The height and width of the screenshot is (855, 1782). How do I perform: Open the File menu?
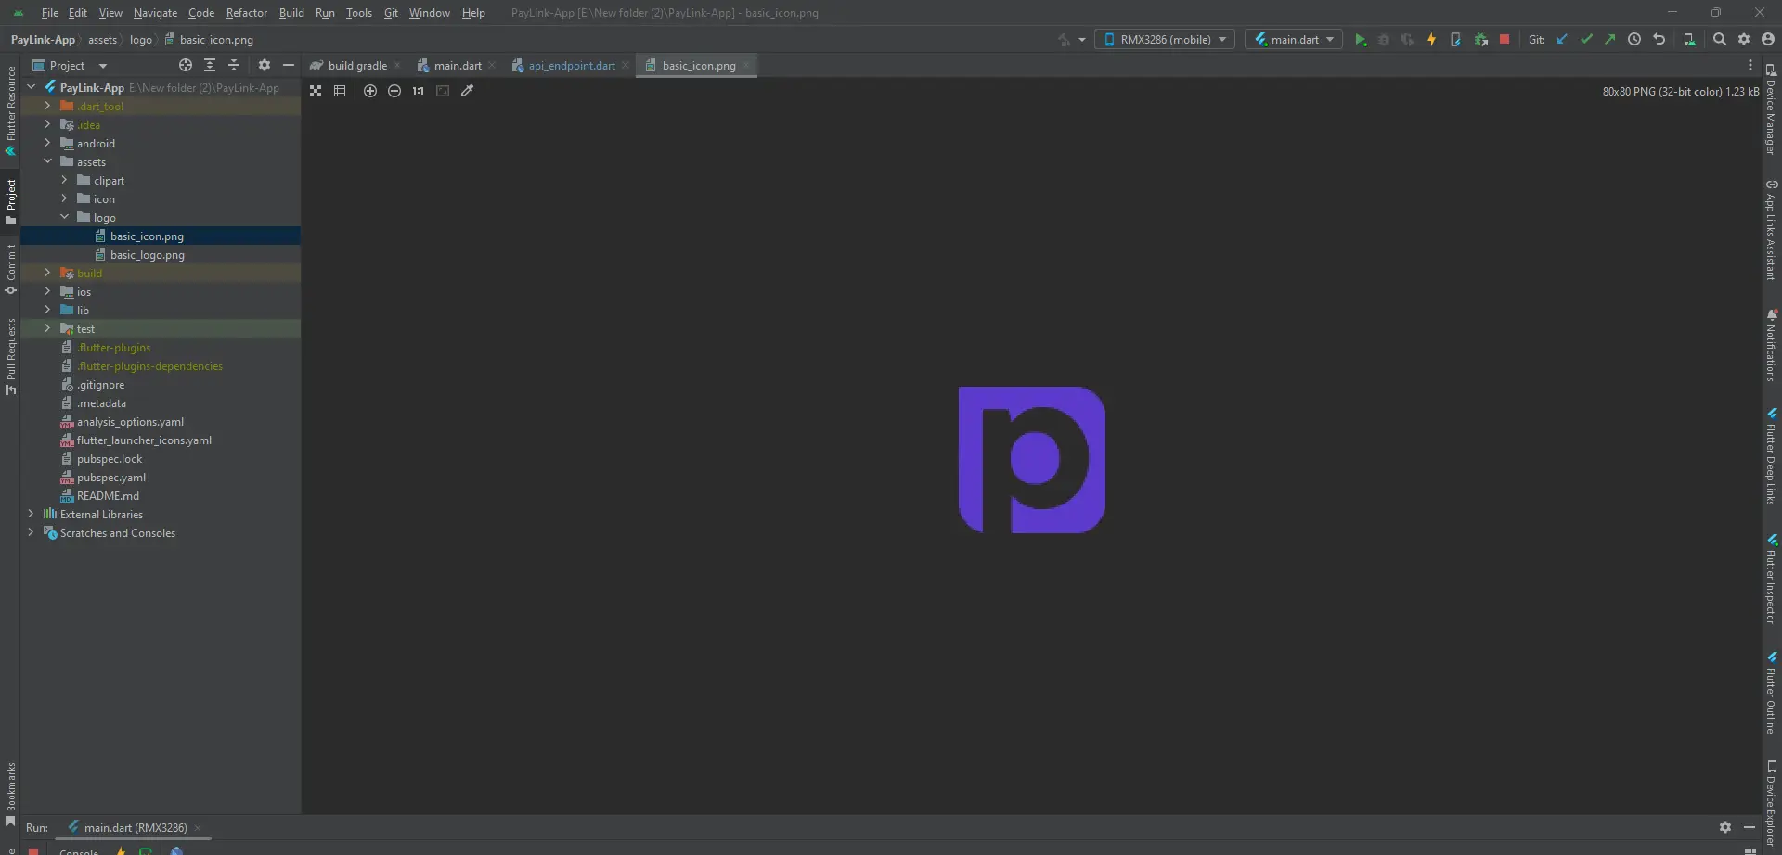(50, 13)
